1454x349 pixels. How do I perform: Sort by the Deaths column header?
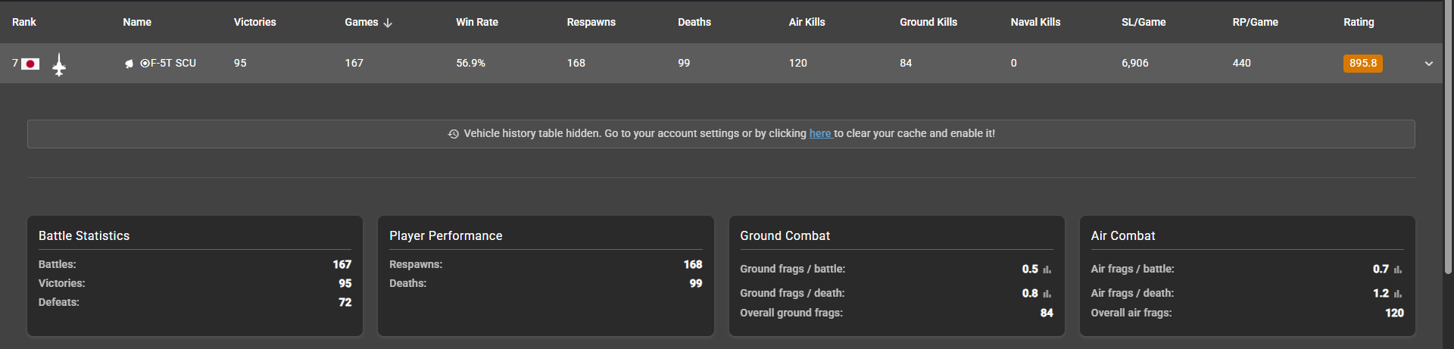pyautogui.click(x=694, y=22)
